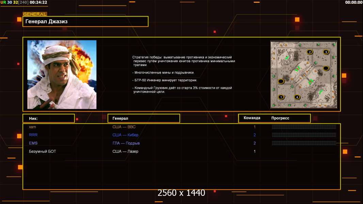The height and width of the screenshot is (204, 363).
Task: Click the Ник: column header
Action: (x=48, y=118)
